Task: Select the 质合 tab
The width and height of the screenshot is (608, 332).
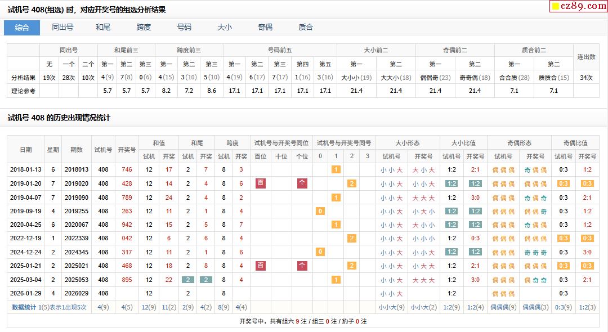Action: [306, 27]
